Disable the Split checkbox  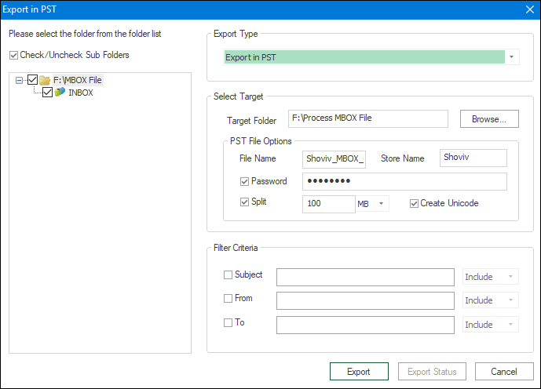point(244,202)
